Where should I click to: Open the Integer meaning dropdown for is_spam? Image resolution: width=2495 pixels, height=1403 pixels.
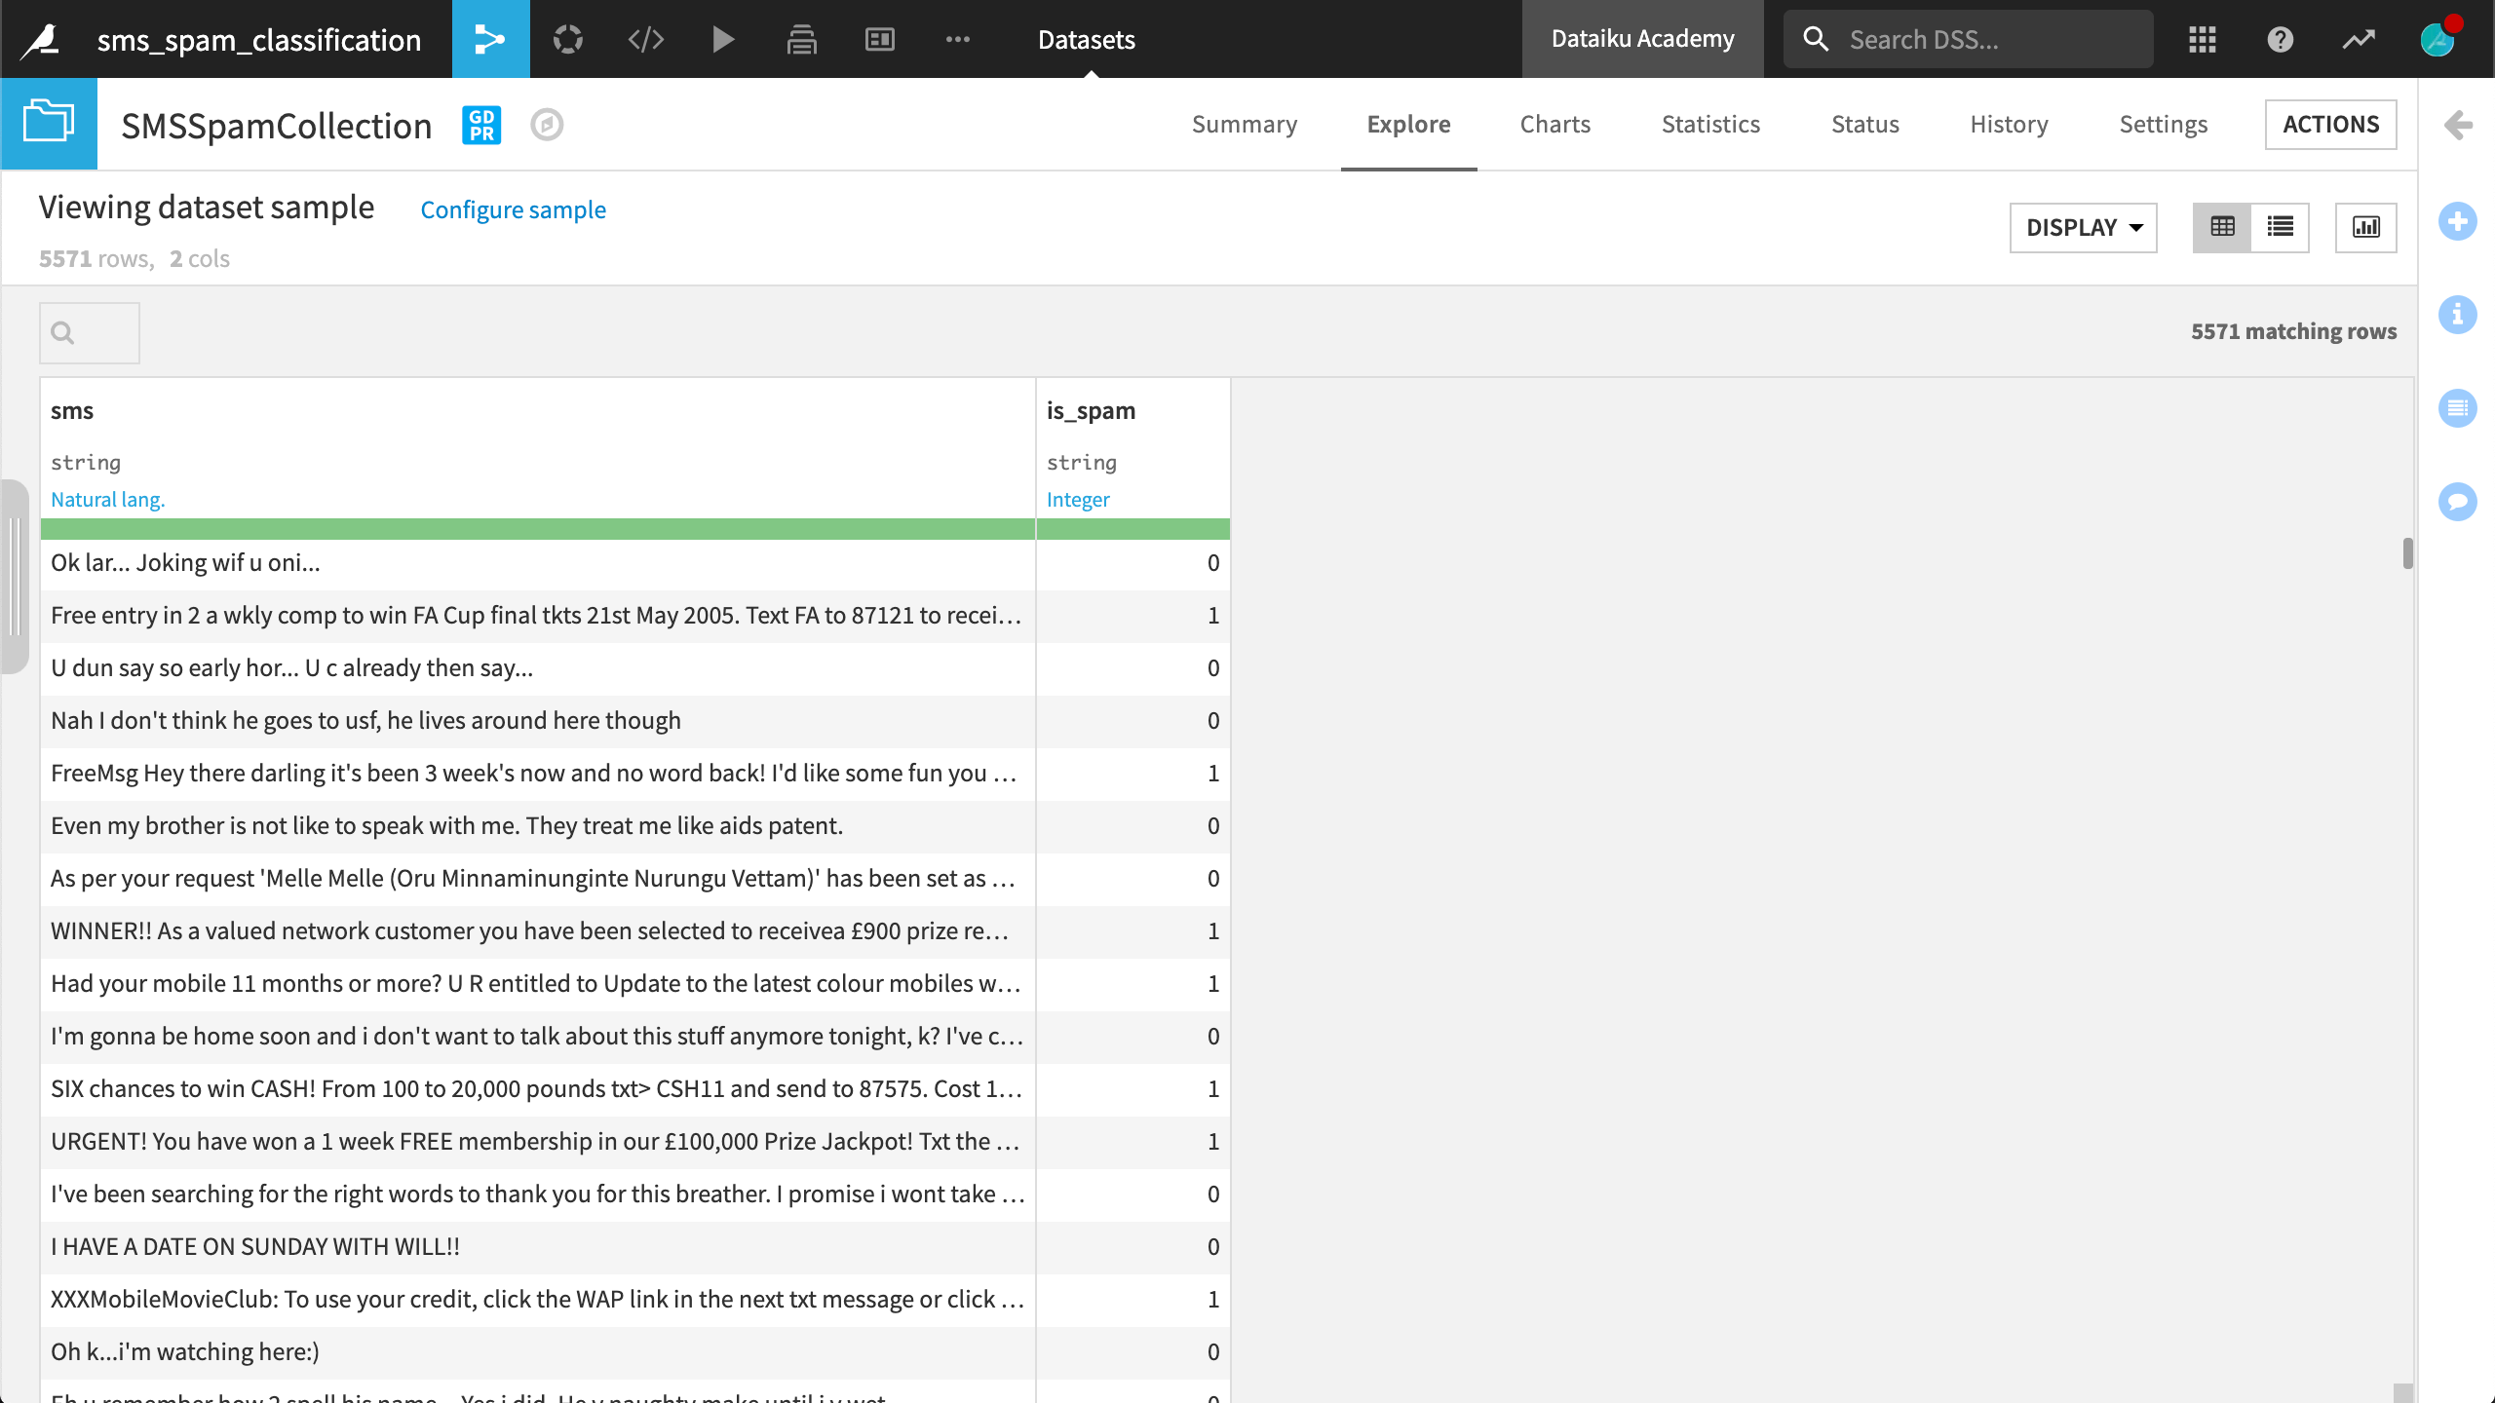pos(1078,499)
